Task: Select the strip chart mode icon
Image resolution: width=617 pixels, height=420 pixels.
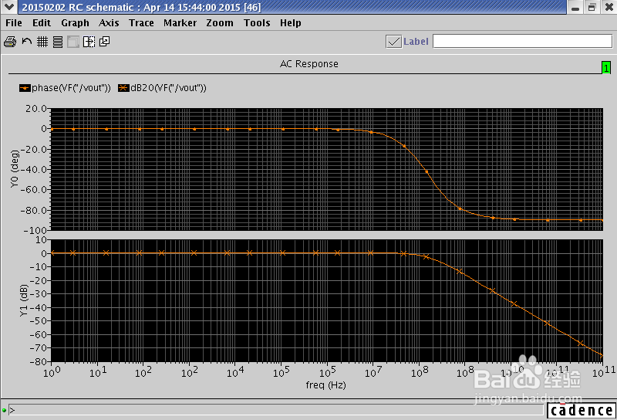Action: click(x=58, y=42)
